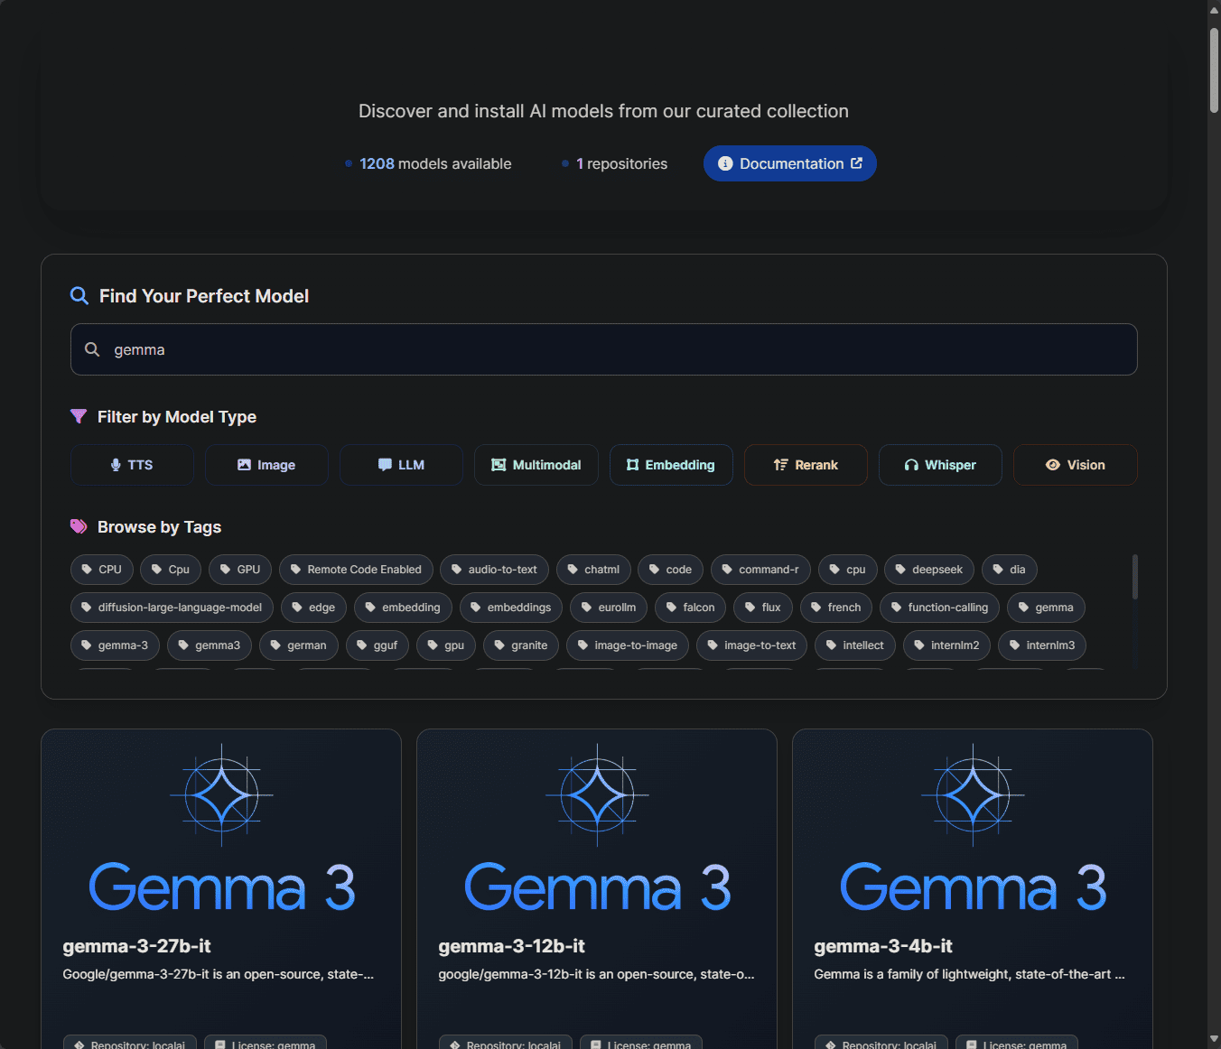
Task: Click the '1208 models available' count
Action: 435,163
